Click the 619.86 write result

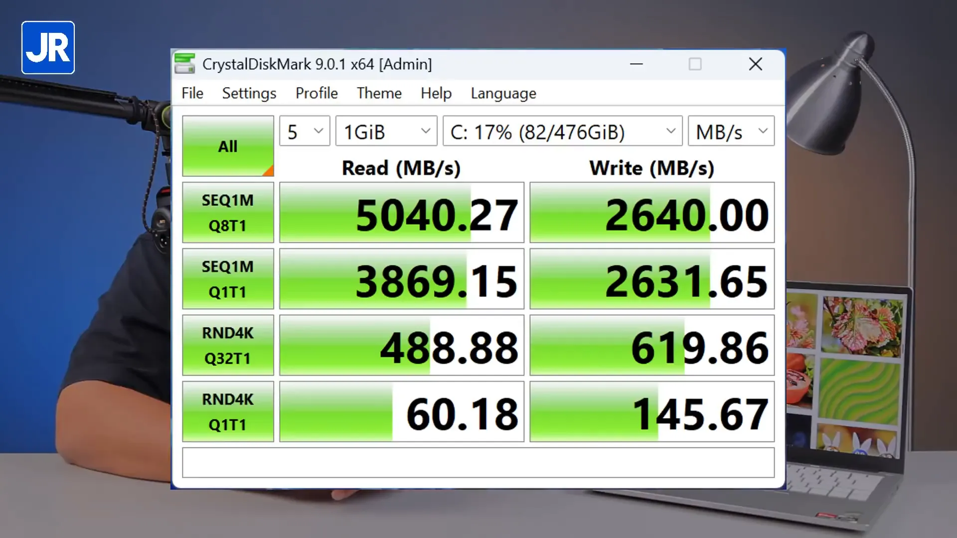click(x=652, y=345)
